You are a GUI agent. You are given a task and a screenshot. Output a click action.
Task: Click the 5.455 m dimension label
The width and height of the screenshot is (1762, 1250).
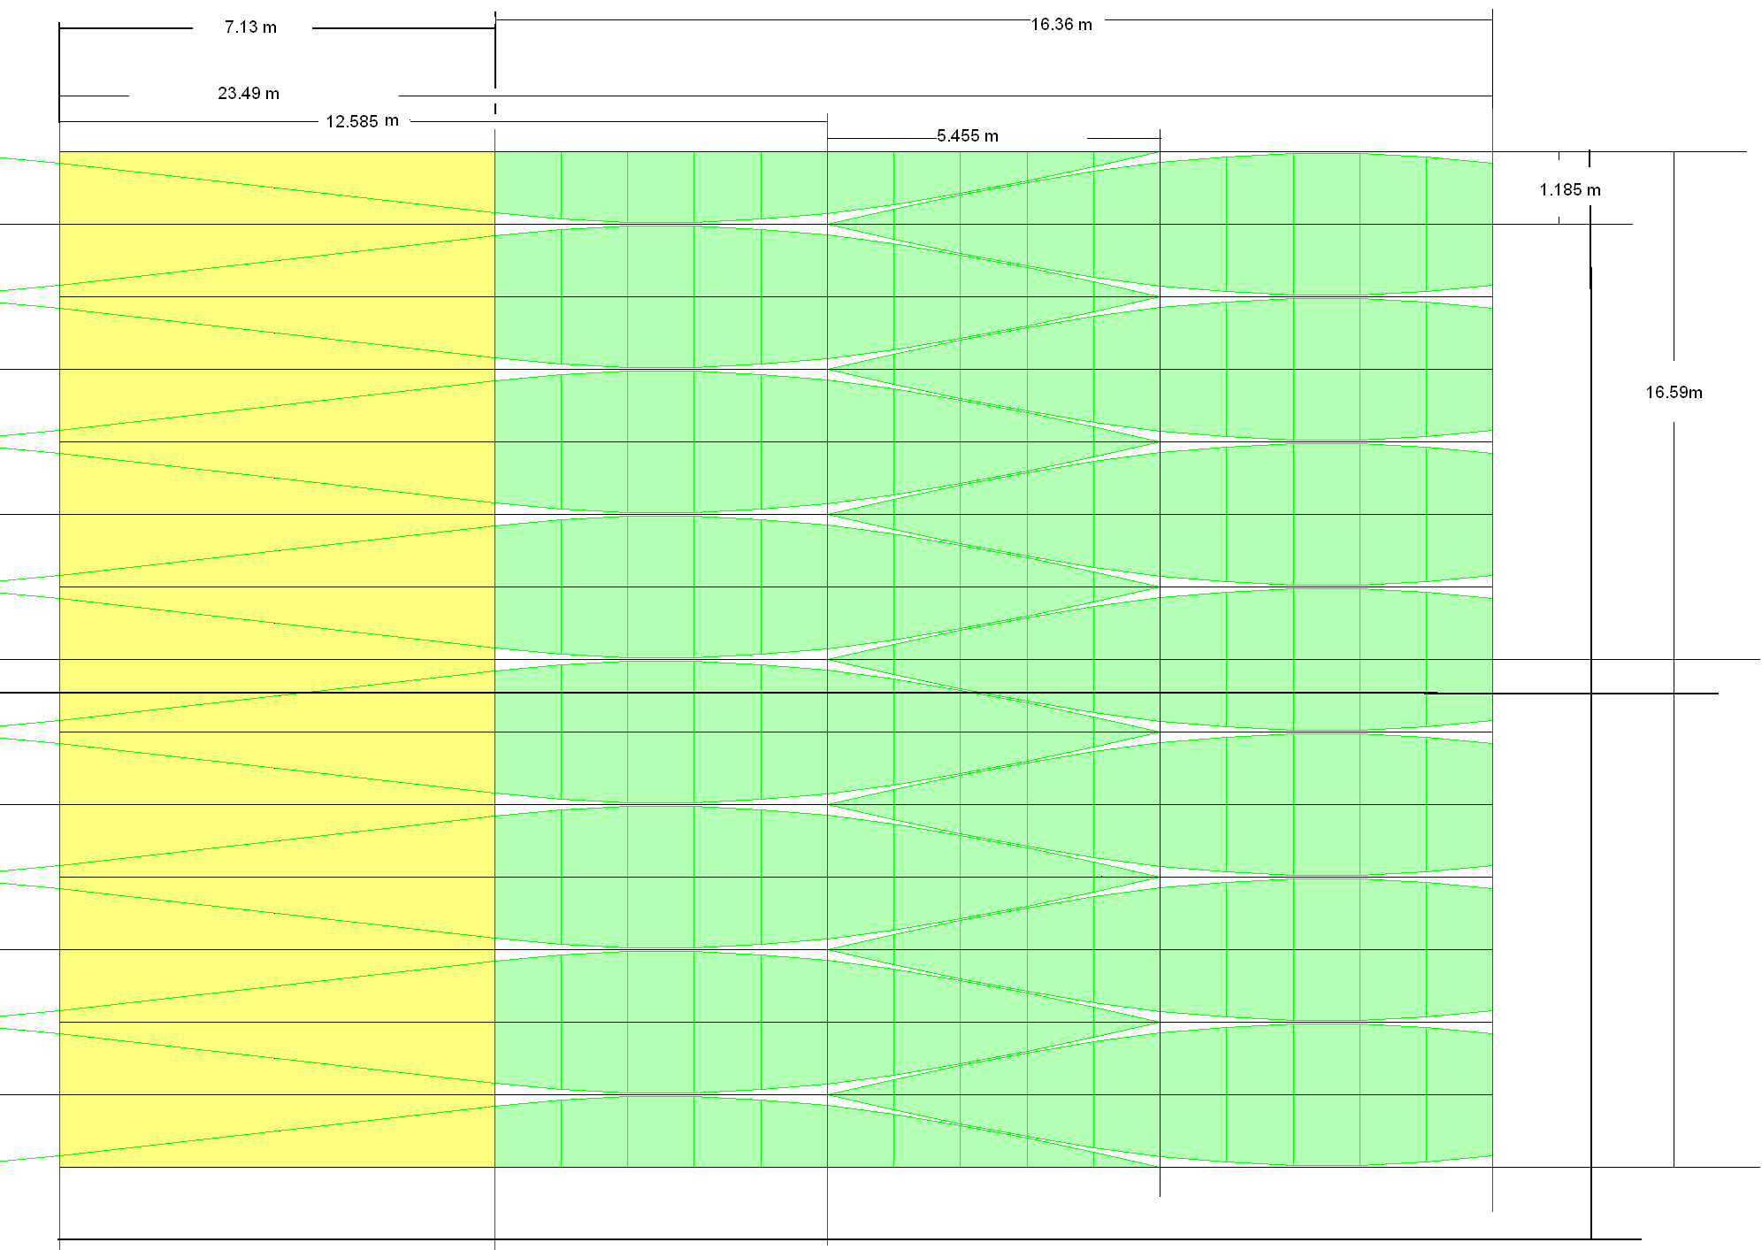point(968,136)
